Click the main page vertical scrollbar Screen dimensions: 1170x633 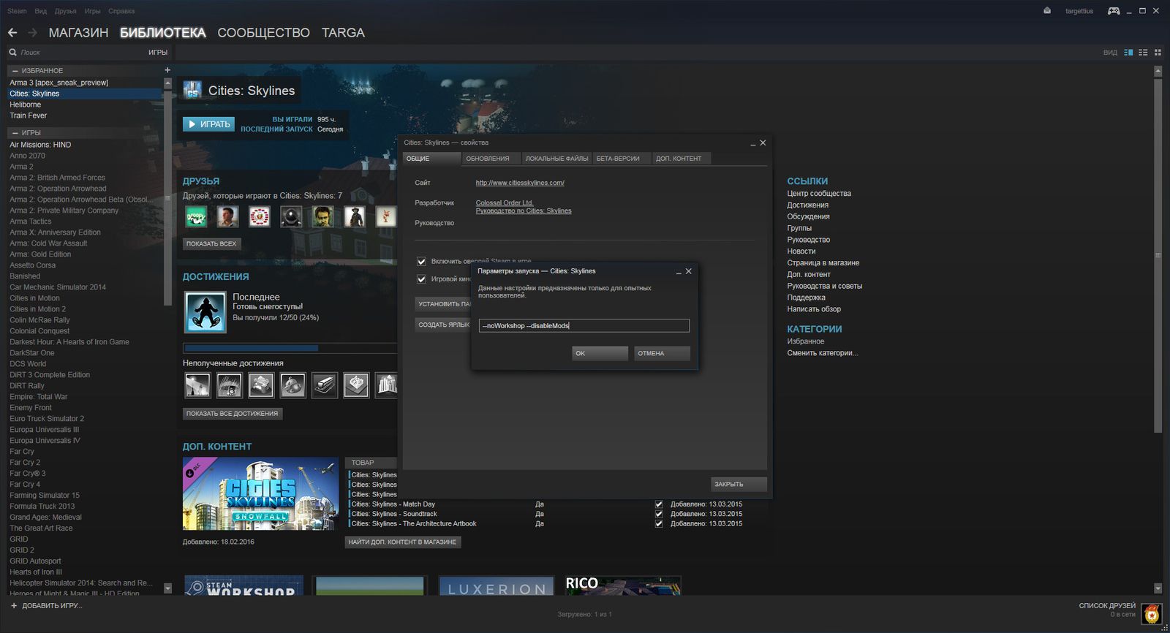[x=1158, y=256]
